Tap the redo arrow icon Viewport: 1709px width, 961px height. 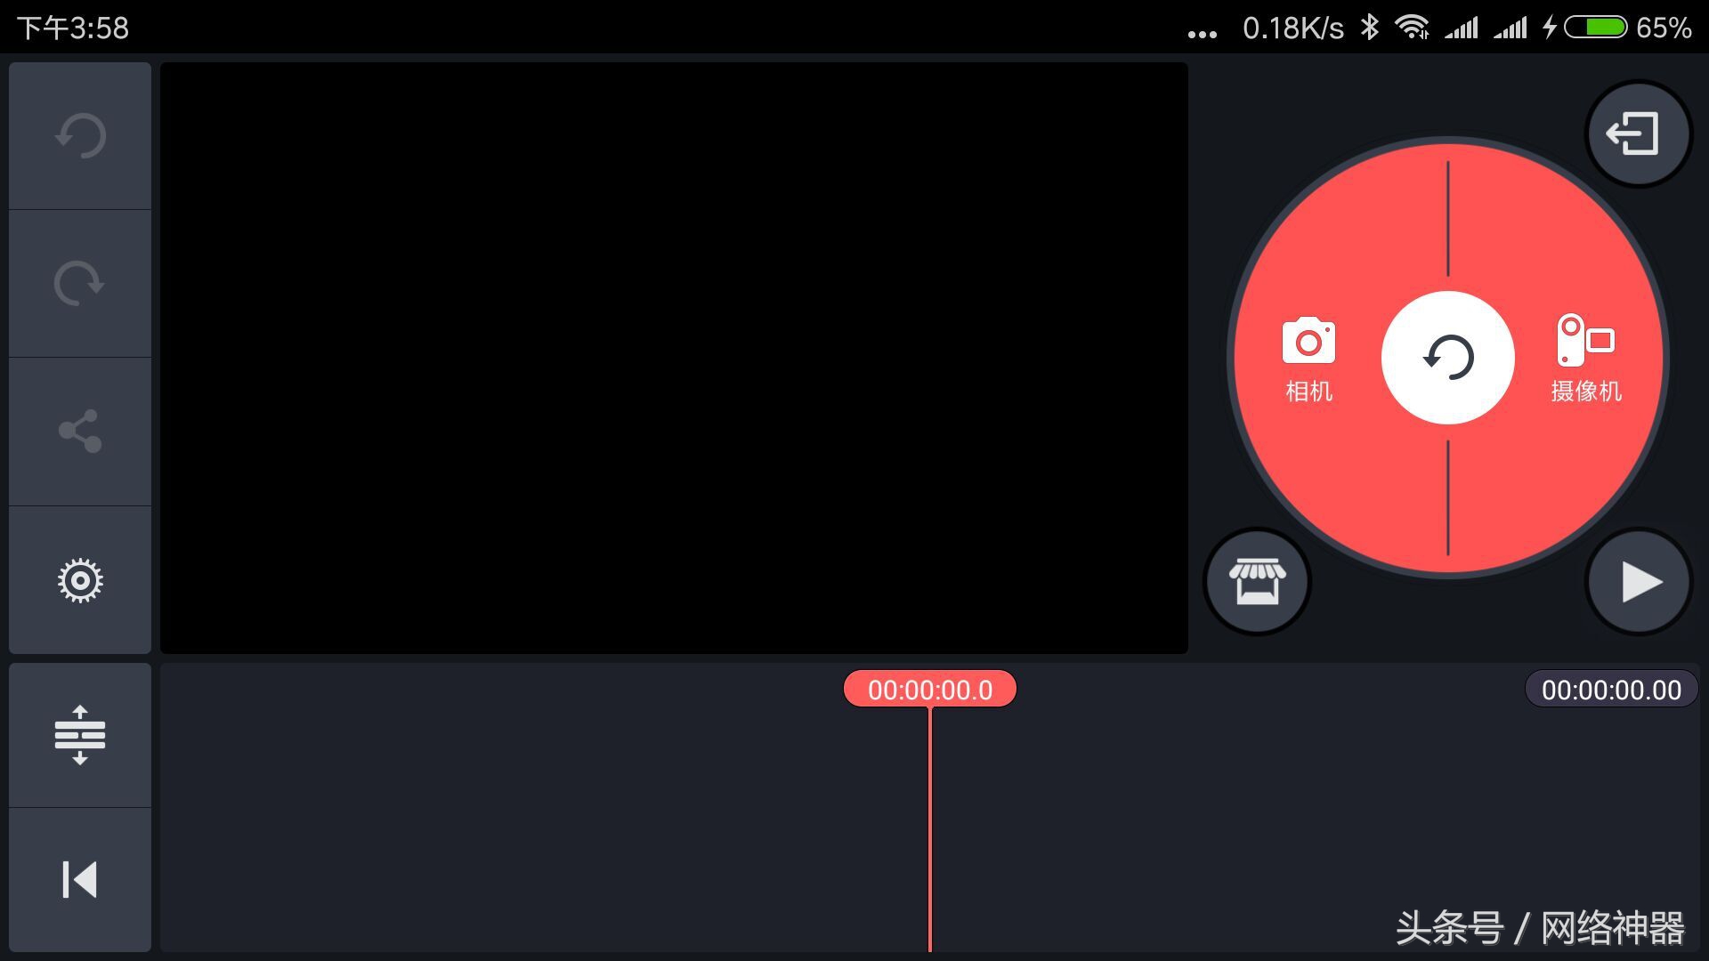tap(80, 284)
